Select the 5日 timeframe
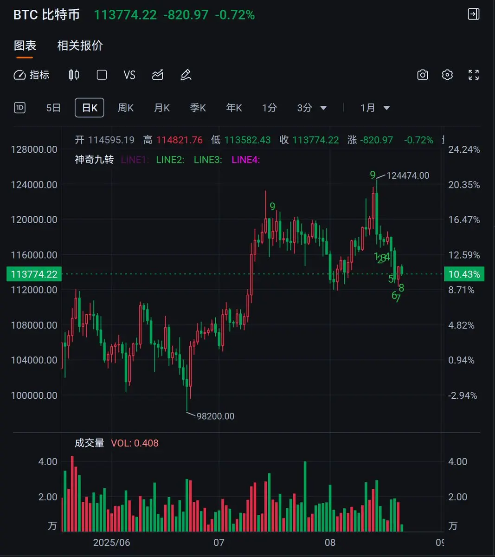495x557 pixels. point(53,108)
